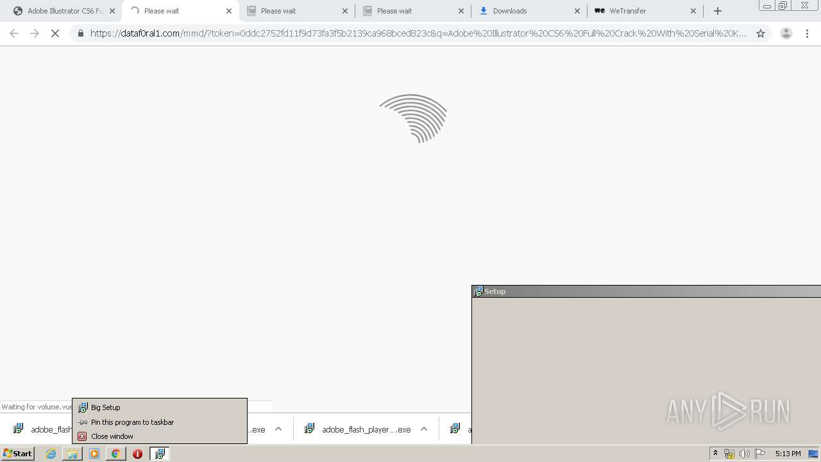Minimize the Chrome browser window
The image size is (821, 462).
point(766,6)
